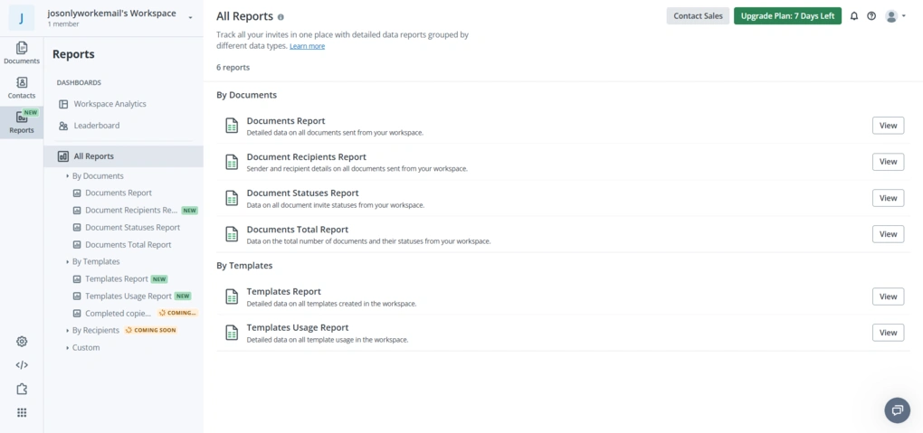View the Templates Report
923x433 pixels.
(x=888, y=297)
